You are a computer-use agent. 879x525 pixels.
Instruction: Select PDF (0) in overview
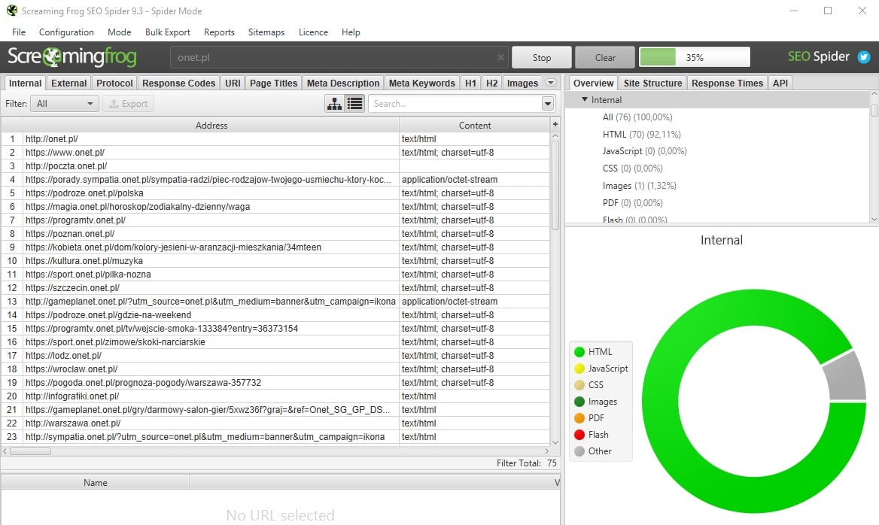[x=632, y=203]
